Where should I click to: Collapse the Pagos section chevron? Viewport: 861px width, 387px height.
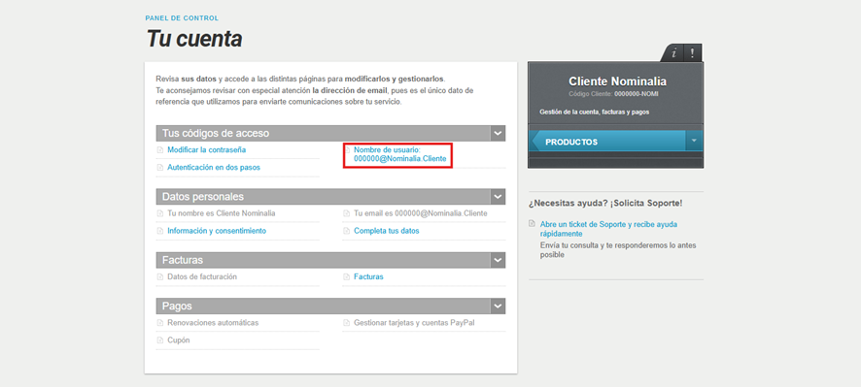(499, 306)
